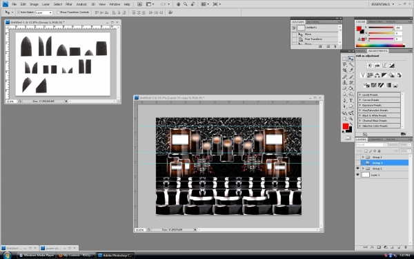Toggle lock position in Layers panel
Viewport: 414px width, 259px height.
tap(375, 151)
